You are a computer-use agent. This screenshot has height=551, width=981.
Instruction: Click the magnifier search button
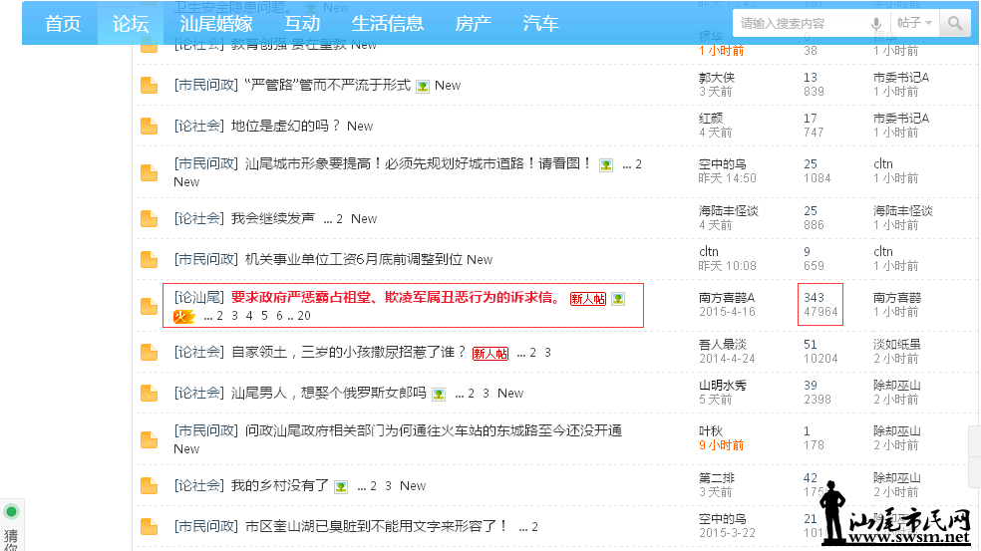[955, 23]
